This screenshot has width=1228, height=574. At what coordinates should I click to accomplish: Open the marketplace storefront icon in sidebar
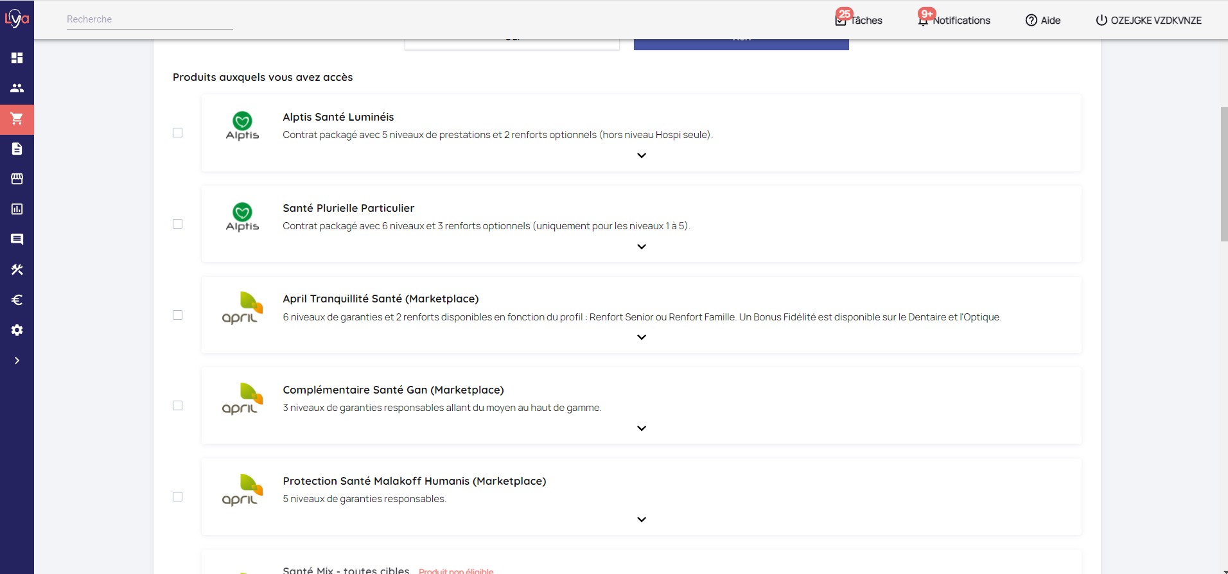[17, 179]
